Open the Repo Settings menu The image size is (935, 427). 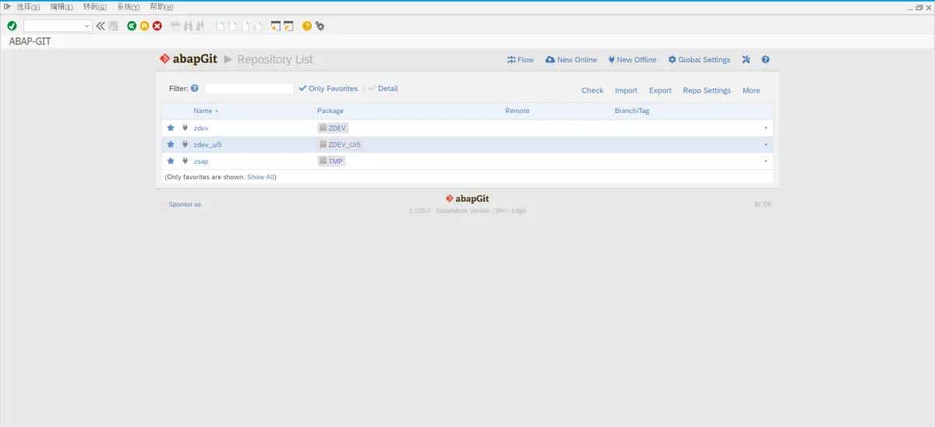707,90
